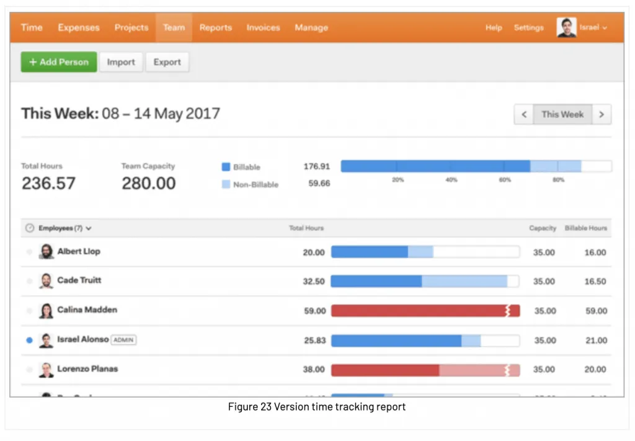Go to the Projects tab
The height and width of the screenshot is (441, 635).
pos(131,27)
